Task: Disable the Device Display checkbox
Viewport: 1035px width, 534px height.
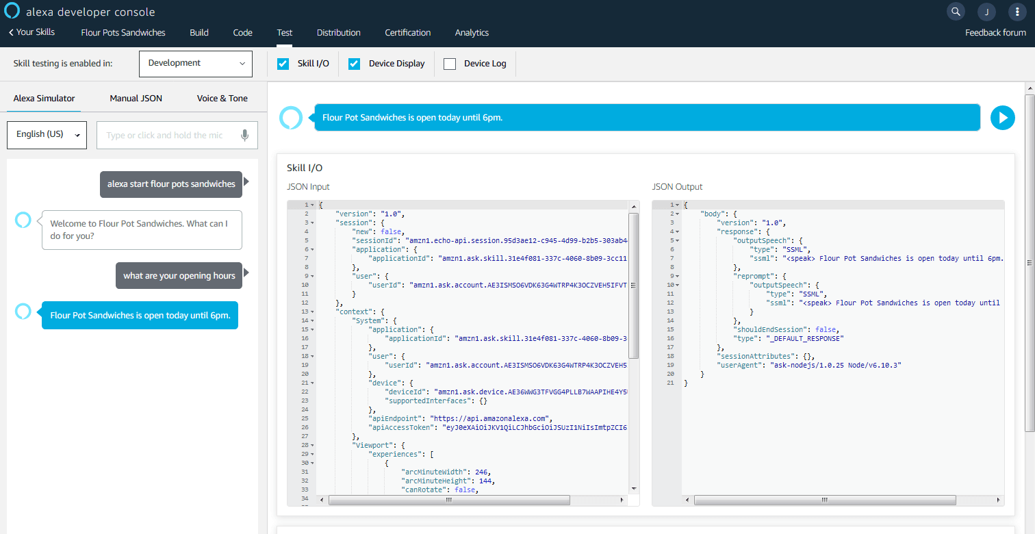Action: [x=354, y=64]
